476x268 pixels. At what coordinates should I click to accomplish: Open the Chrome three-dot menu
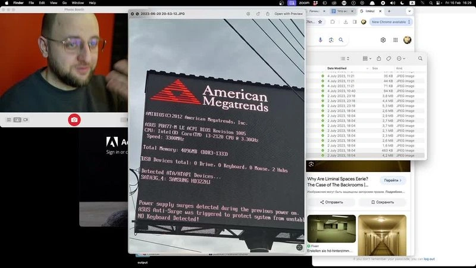click(x=409, y=22)
